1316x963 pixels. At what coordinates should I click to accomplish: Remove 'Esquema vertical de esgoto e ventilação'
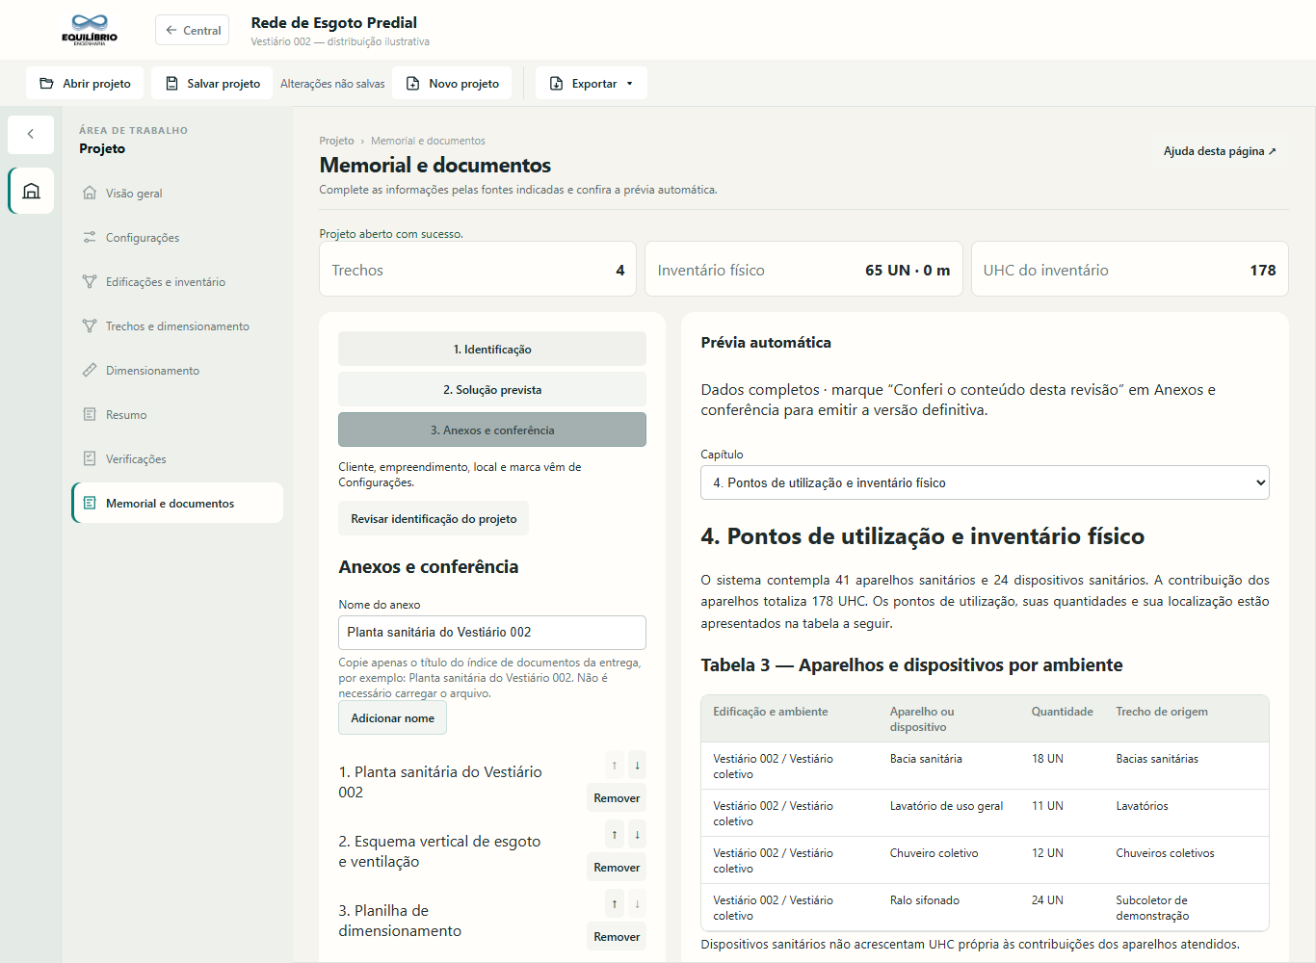coord(617,868)
